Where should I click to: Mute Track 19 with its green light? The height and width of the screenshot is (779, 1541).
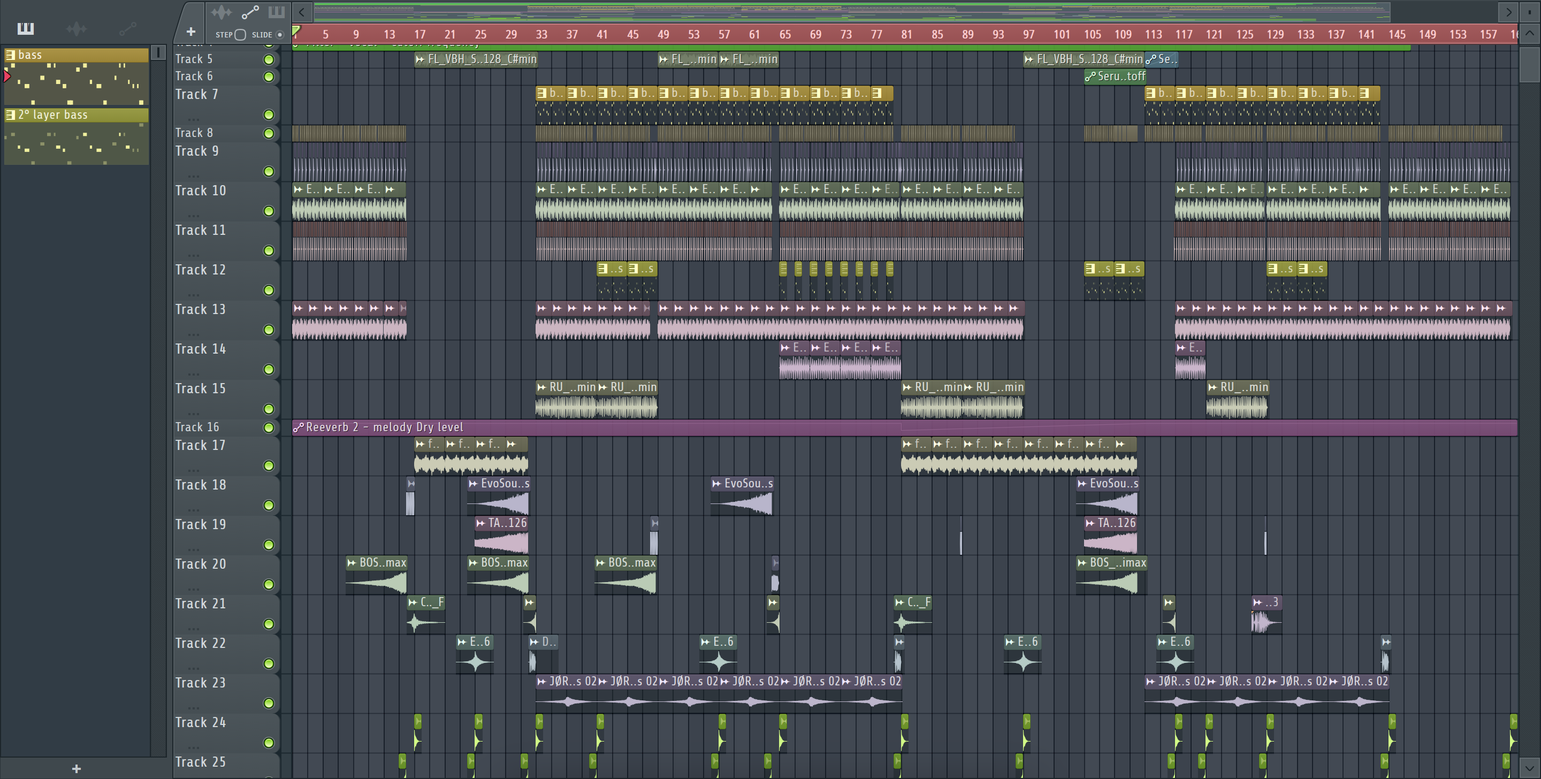click(x=269, y=545)
